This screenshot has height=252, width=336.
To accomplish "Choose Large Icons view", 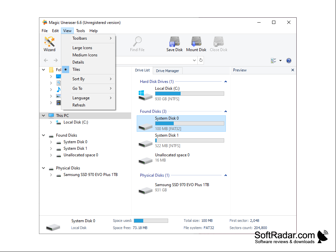I will [88, 48].
